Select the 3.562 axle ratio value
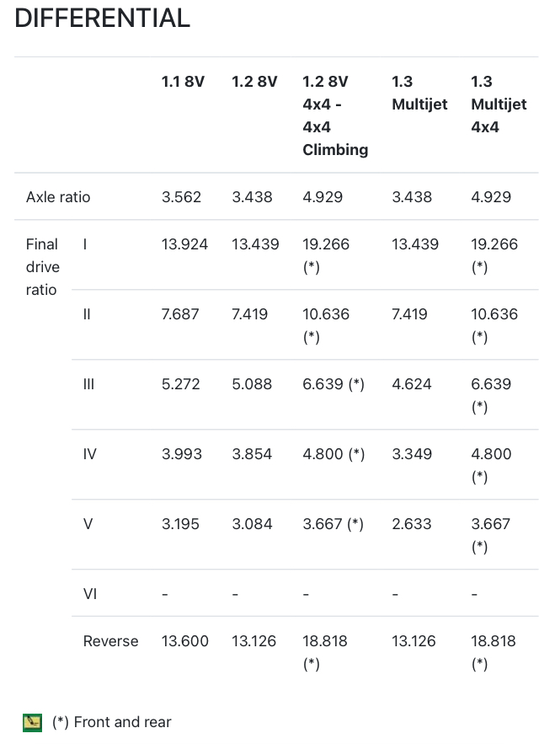The width and height of the screenshot is (539, 744). click(181, 197)
